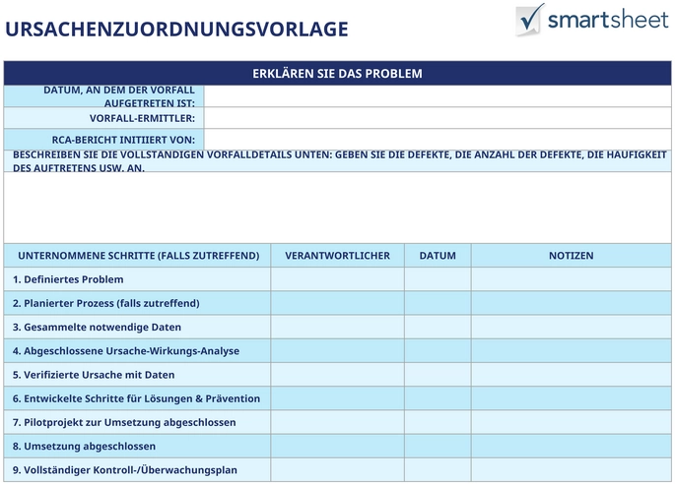Click the DATUM column header
675x484 pixels.
pos(438,256)
